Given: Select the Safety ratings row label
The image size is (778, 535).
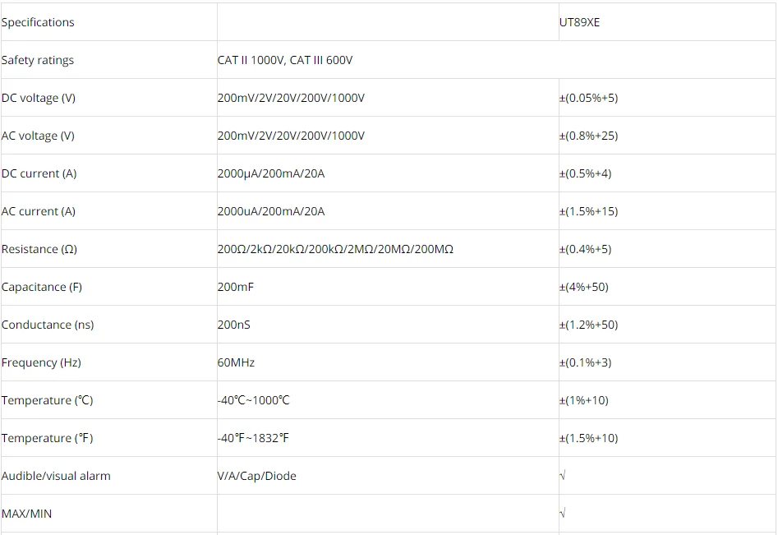Looking at the screenshot, I should click(38, 60).
